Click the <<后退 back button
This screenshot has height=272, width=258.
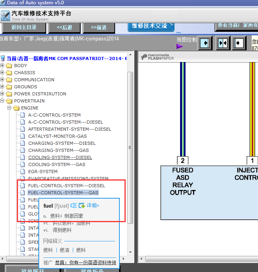point(64,27)
